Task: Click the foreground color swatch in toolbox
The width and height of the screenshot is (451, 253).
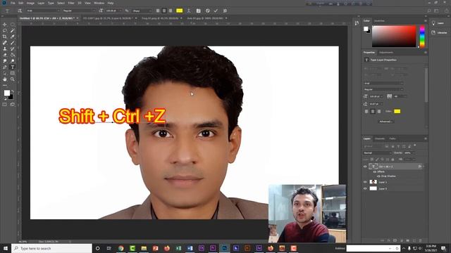Action: (6, 93)
